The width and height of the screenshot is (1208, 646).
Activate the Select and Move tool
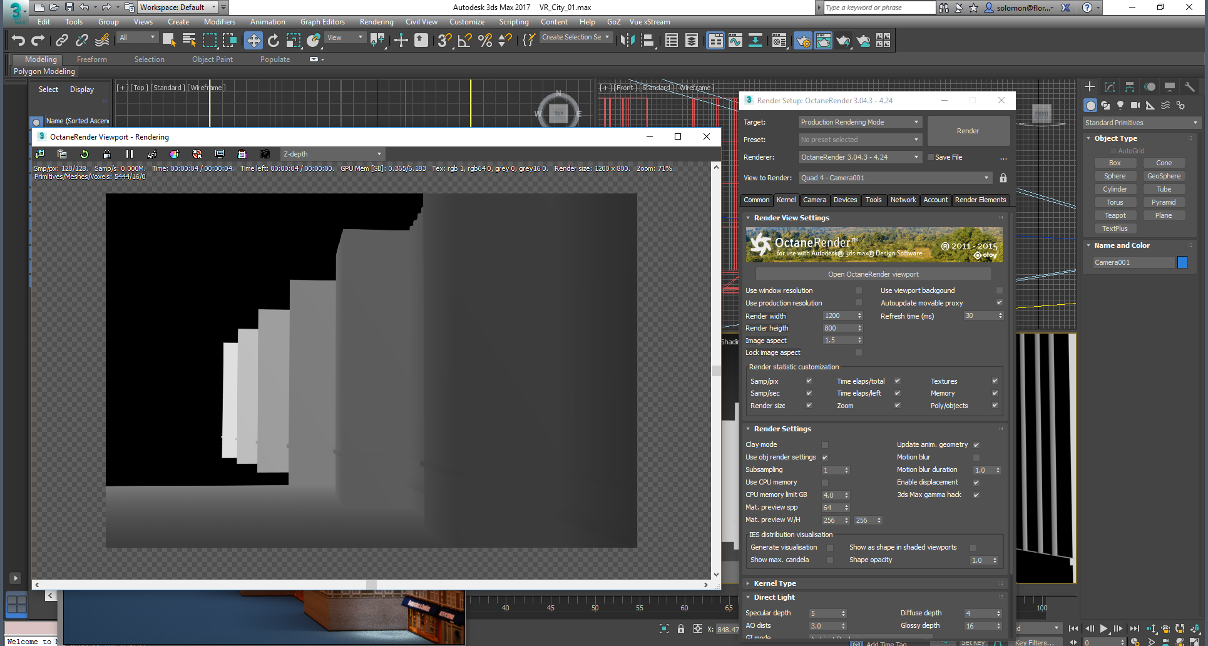point(253,41)
